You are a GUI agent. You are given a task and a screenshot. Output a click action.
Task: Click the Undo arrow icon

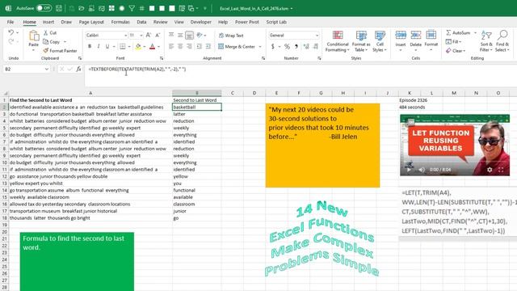(x=11, y=32)
